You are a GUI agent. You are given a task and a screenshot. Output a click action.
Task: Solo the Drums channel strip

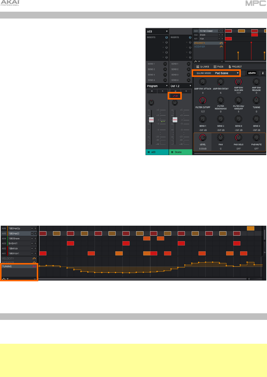point(186,91)
